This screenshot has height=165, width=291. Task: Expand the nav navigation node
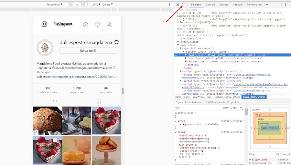(x=186, y=58)
